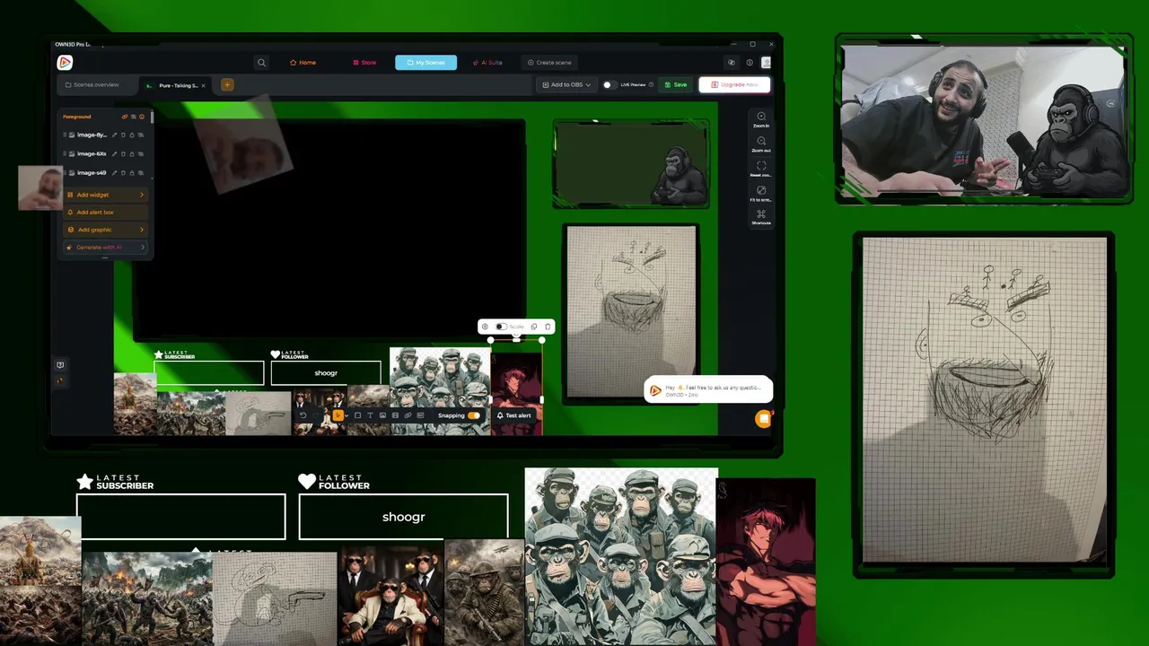Go to the Home menu
Image resolution: width=1149 pixels, height=646 pixels.
[x=303, y=63]
